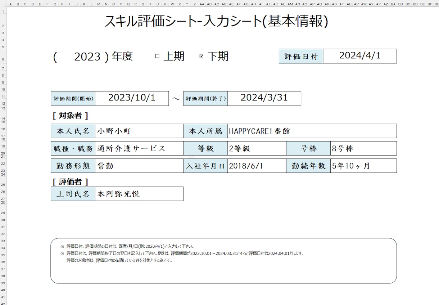Click the 本人所属 label cell
The image size is (439, 305).
click(x=205, y=131)
